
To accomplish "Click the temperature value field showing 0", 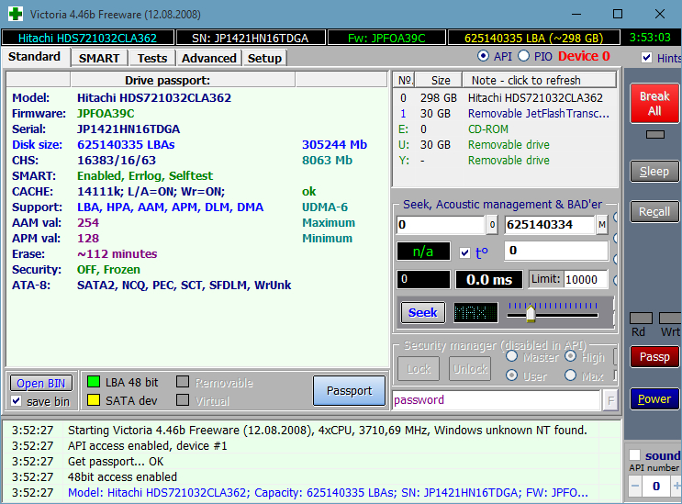I will [556, 251].
